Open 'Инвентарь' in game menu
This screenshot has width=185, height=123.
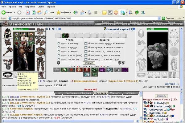point(107,24)
